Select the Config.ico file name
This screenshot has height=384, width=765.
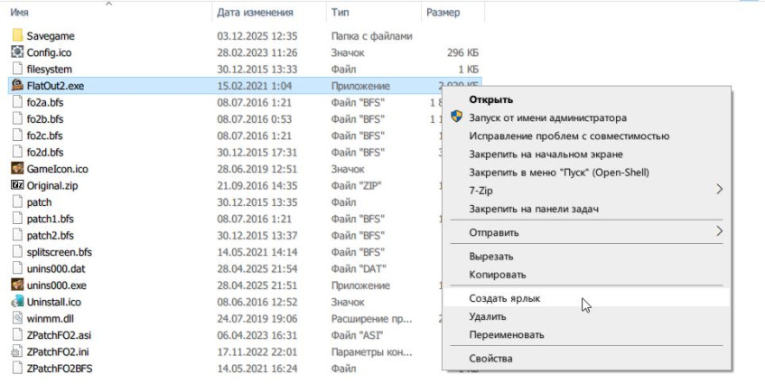[x=49, y=52]
